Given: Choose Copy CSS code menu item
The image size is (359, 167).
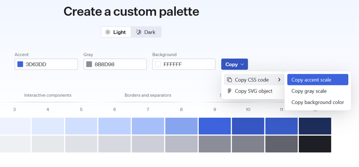Looking at the screenshot, I should [254, 80].
